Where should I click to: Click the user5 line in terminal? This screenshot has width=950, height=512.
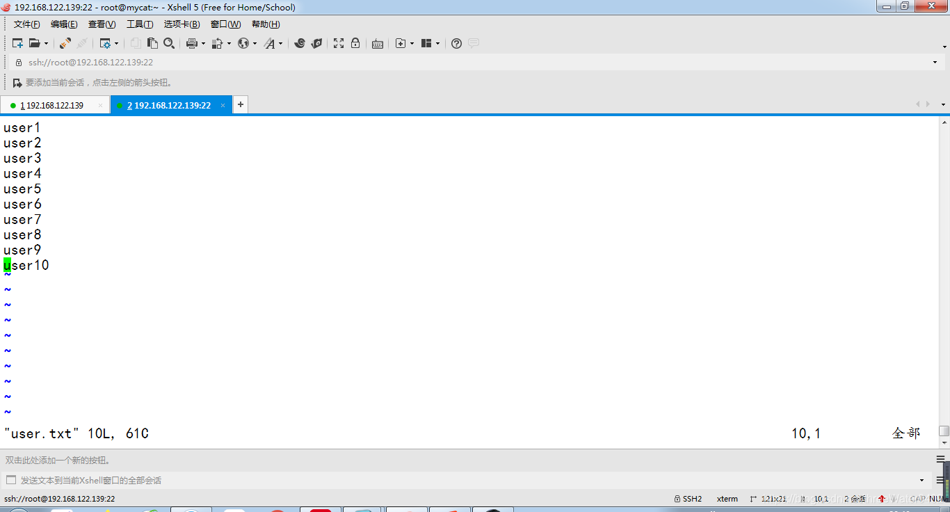(22, 189)
